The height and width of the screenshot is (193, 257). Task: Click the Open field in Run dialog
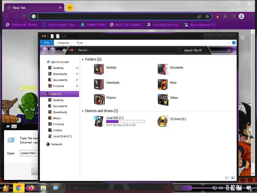click(x=29, y=153)
